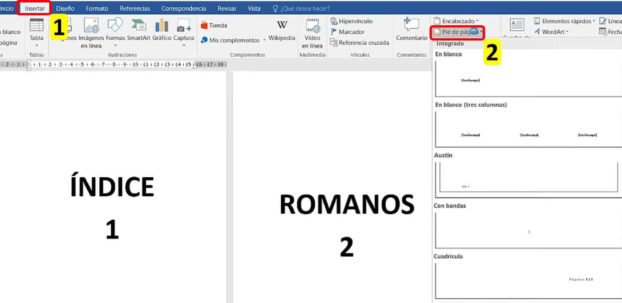Viewport: 622px width, 303px height.
Task: Choose the En blanco footer template
Action: (528, 78)
